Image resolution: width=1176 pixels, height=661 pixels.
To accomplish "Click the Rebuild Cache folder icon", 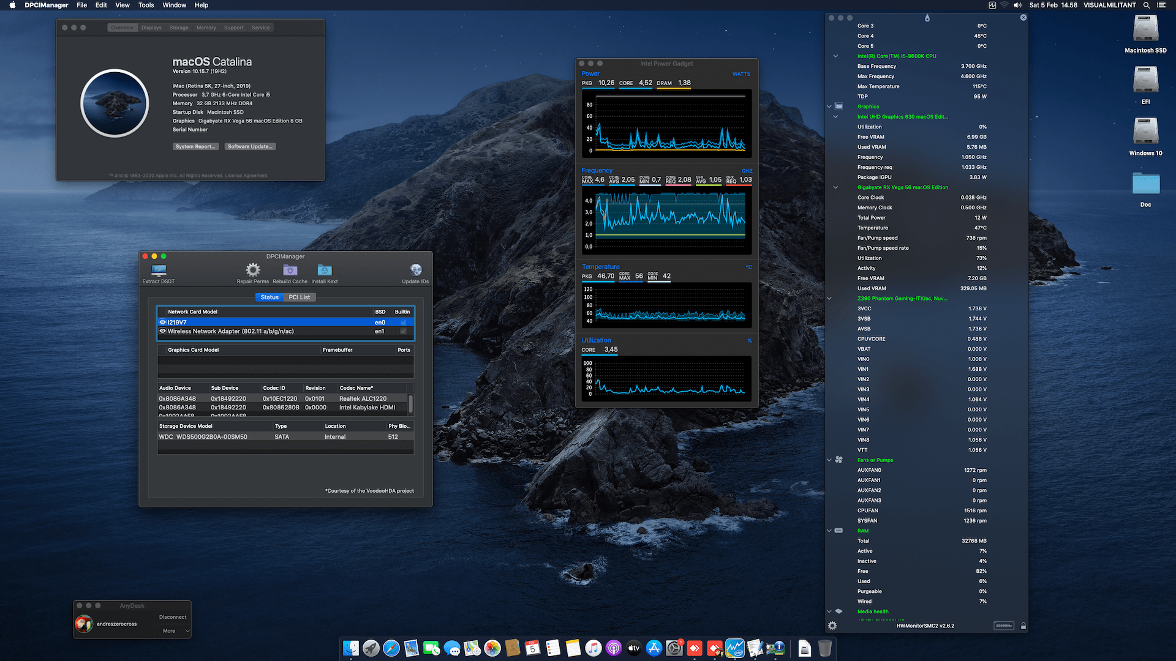I will pyautogui.click(x=290, y=270).
